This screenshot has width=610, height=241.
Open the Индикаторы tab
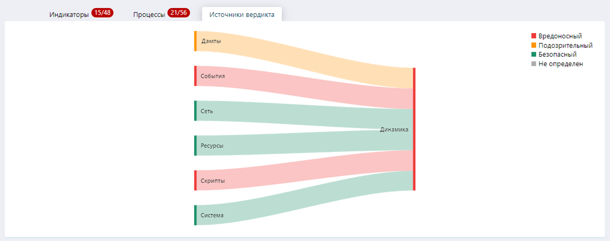click(69, 15)
